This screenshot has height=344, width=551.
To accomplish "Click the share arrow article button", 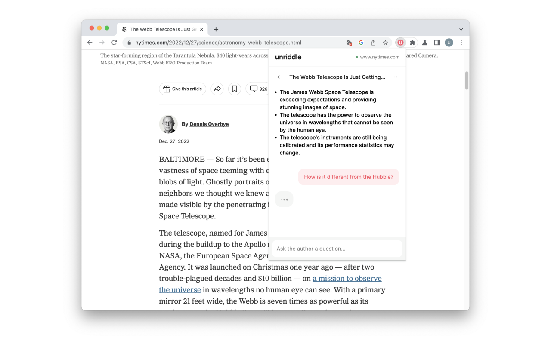I will pyautogui.click(x=217, y=89).
